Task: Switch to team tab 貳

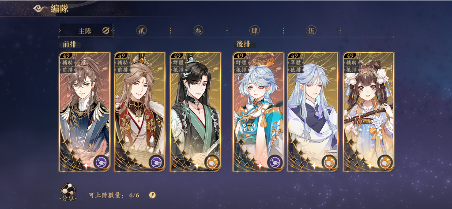Action: click(141, 30)
